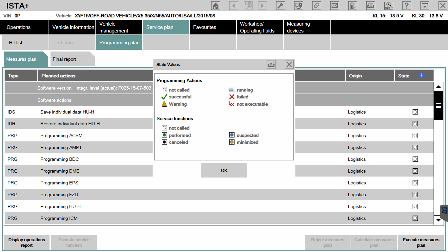Open the Vehicle information menu
The image size is (448, 252).
[x=73, y=27]
